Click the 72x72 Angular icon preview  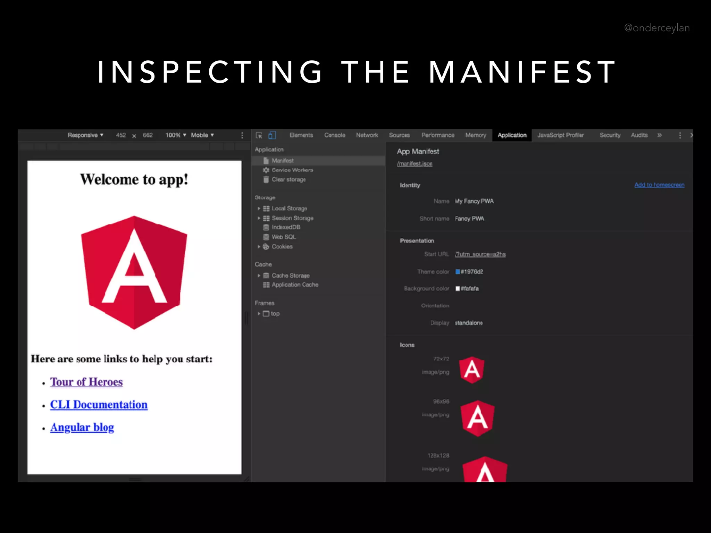(471, 370)
